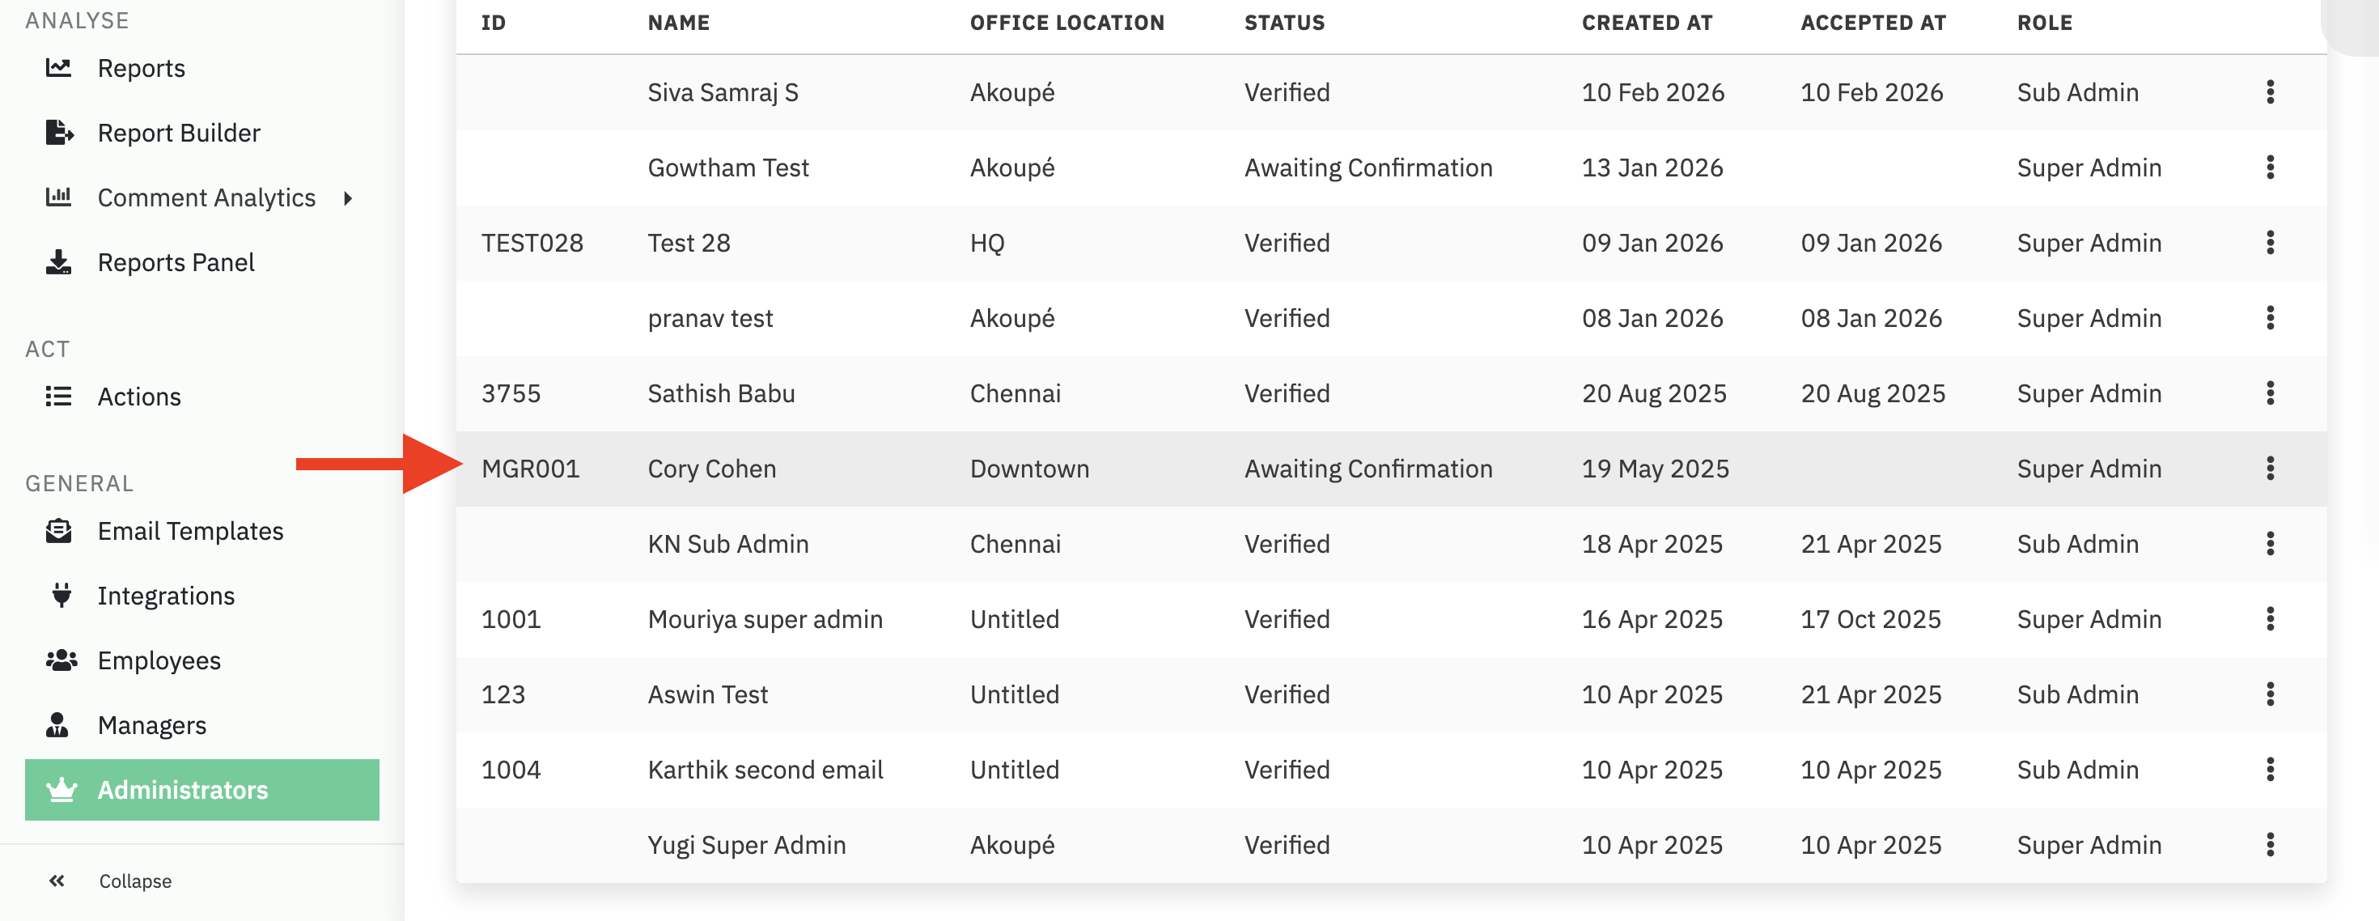This screenshot has height=921, width=2379.
Task: Open the three-dot menu for Siva Samraj S
Action: 2269,92
